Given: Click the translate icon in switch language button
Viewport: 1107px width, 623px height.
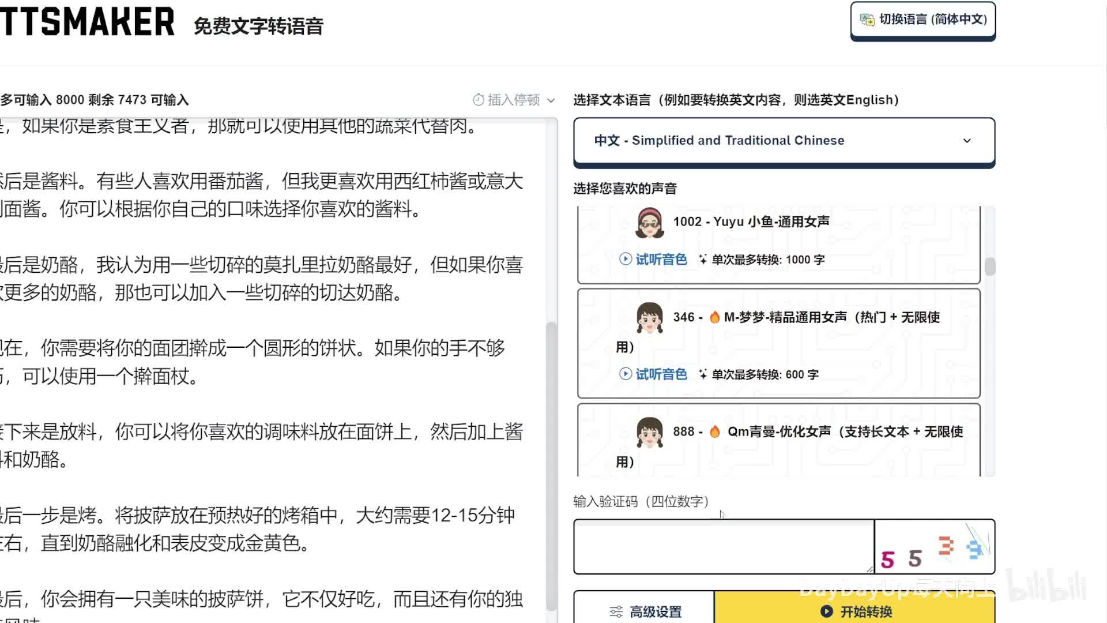Looking at the screenshot, I should (867, 20).
